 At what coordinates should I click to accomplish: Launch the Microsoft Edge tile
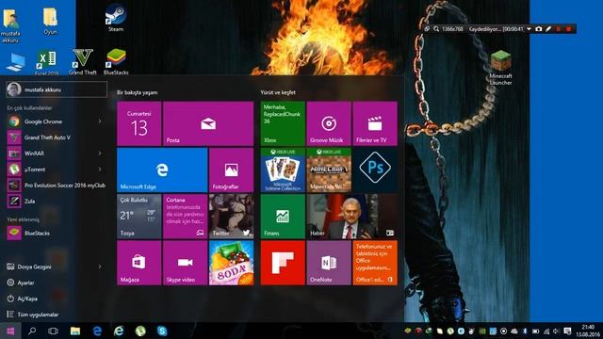pos(162,170)
